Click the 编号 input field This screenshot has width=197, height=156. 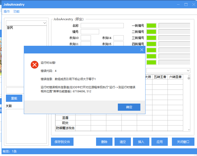click(x=90, y=32)
